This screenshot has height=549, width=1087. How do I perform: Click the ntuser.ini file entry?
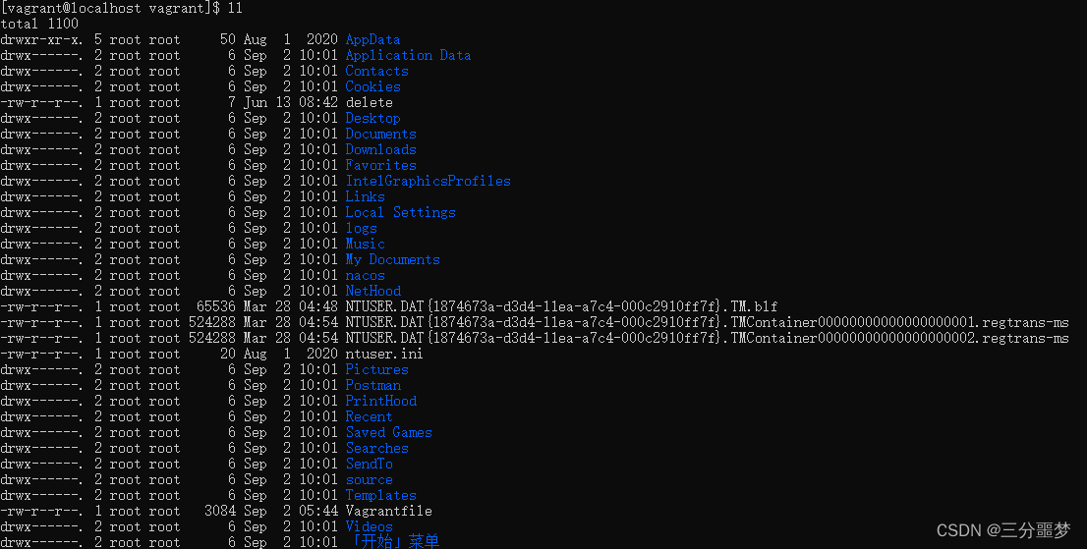pyautogui.click(x=384, y=354)
